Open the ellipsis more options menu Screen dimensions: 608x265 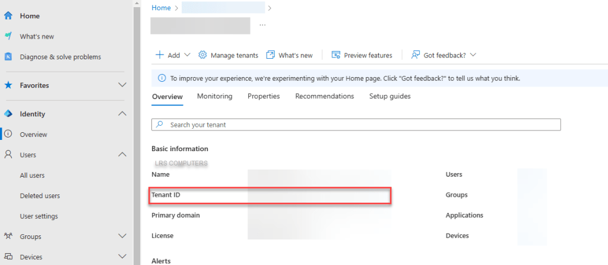coord(262,25)
